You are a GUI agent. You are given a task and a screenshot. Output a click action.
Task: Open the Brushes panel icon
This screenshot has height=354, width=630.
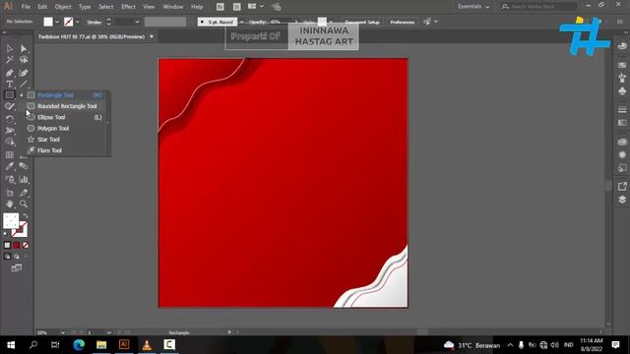(622, 78)
